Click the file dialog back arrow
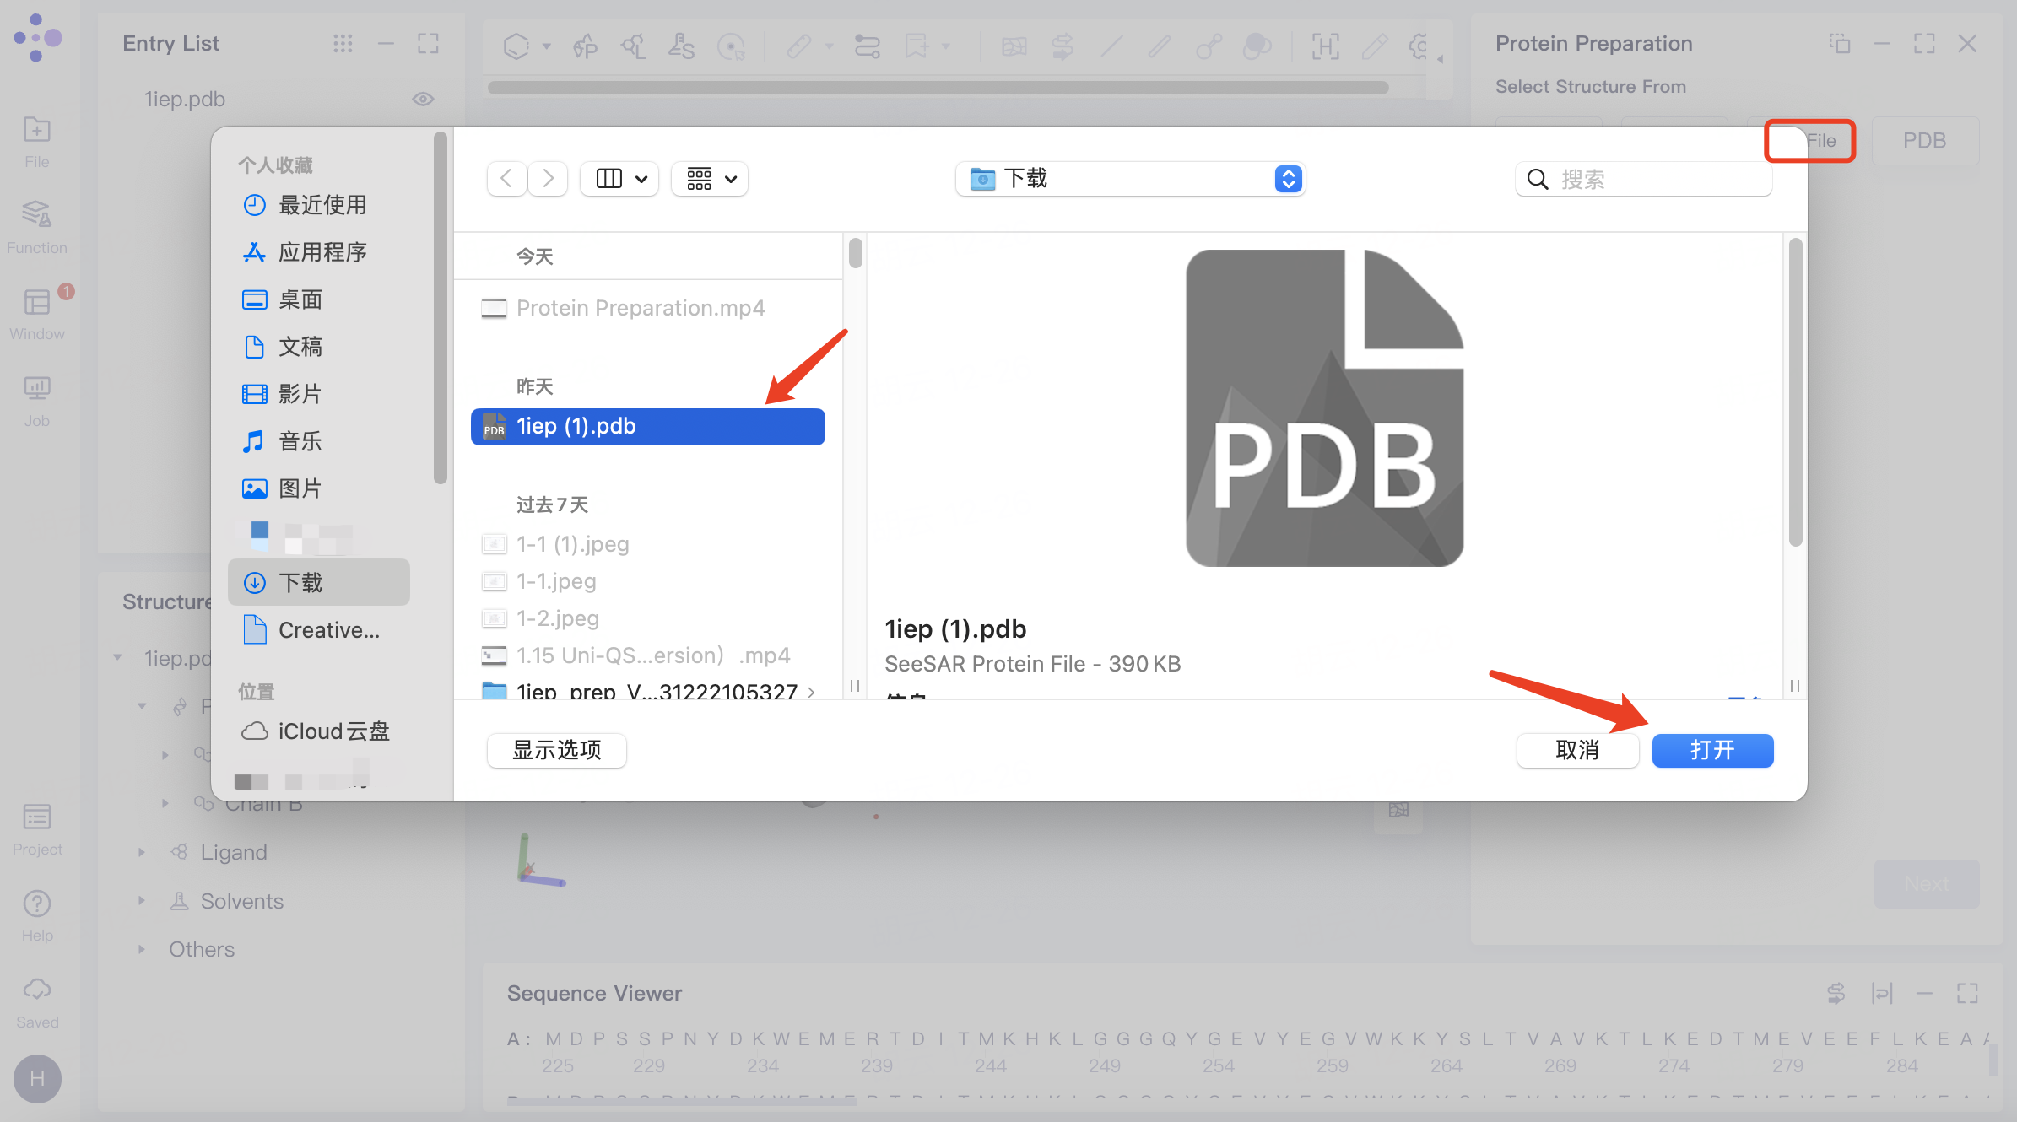 point(506,179)
